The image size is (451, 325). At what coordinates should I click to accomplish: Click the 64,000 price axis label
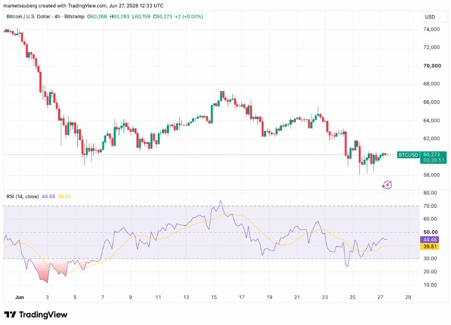coord(432,120)
